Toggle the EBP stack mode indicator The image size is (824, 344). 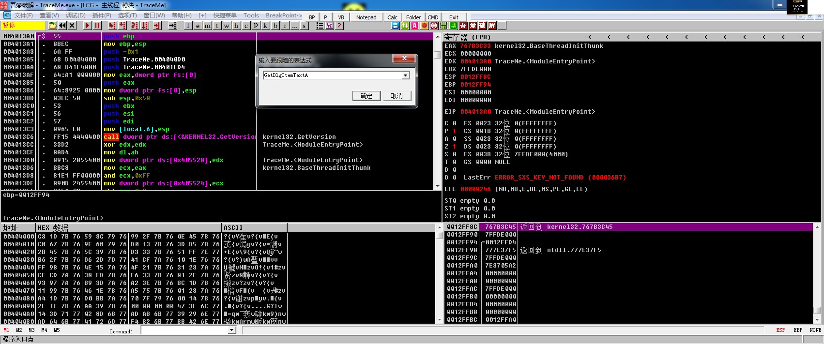[x=798, y=330]
